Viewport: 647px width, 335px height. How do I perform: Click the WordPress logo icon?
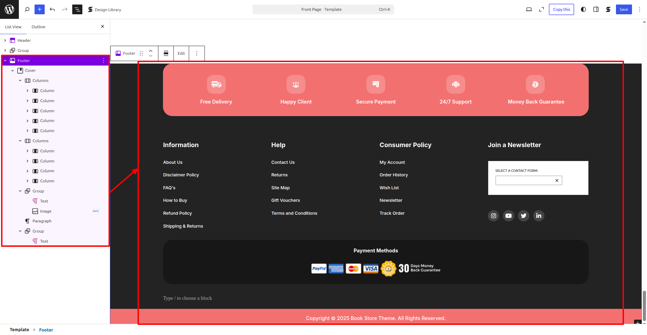[x=9, y=9]
